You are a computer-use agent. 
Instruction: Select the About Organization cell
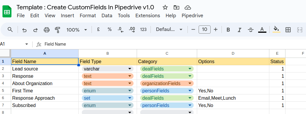[x=45, y=84]
